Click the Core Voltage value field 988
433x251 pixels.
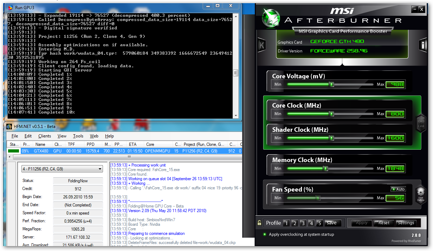[395, 84]
